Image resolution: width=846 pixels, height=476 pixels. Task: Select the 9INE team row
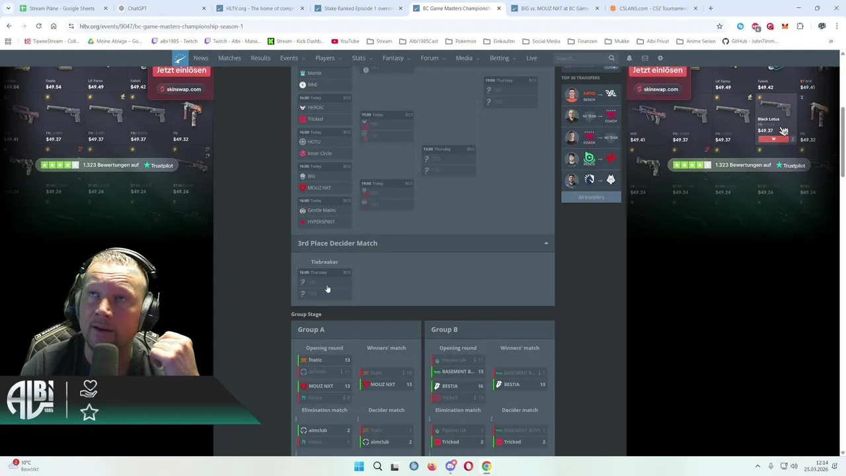click(x=325, y=85)
